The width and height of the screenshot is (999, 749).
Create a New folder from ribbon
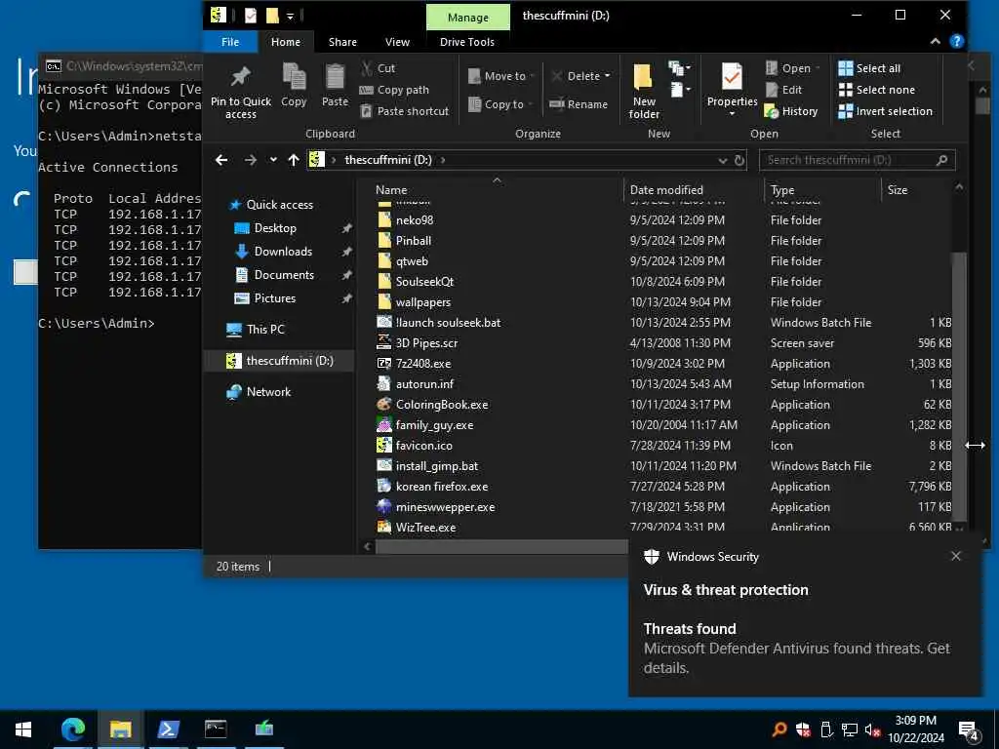[x=644, y=91]
